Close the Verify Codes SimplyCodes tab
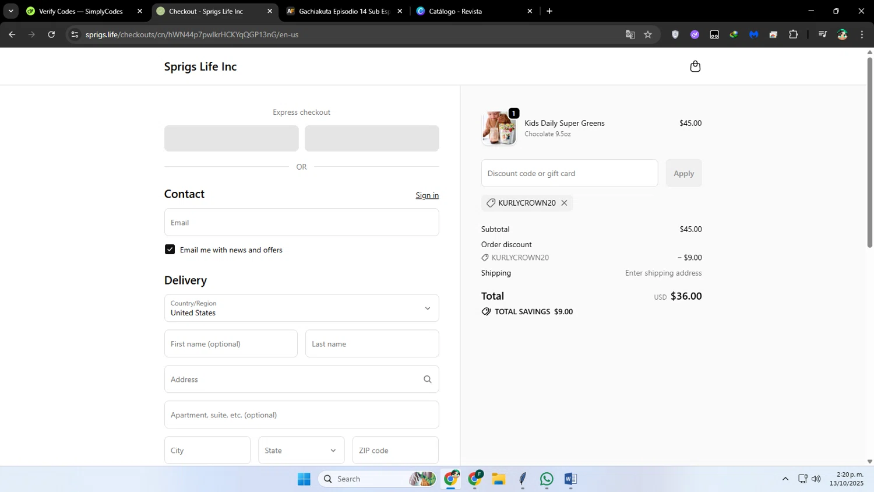The image size is (874, 492). (140, 11)
